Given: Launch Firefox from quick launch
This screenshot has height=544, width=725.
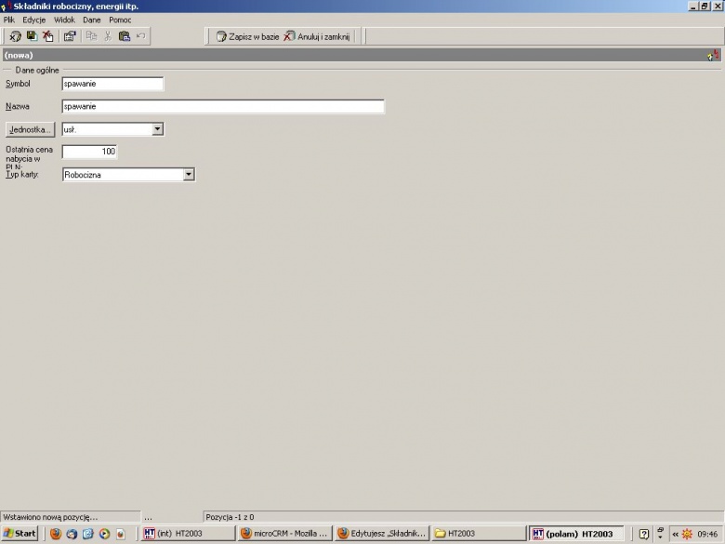Looking at the screenshot, I should pos(56,534).
